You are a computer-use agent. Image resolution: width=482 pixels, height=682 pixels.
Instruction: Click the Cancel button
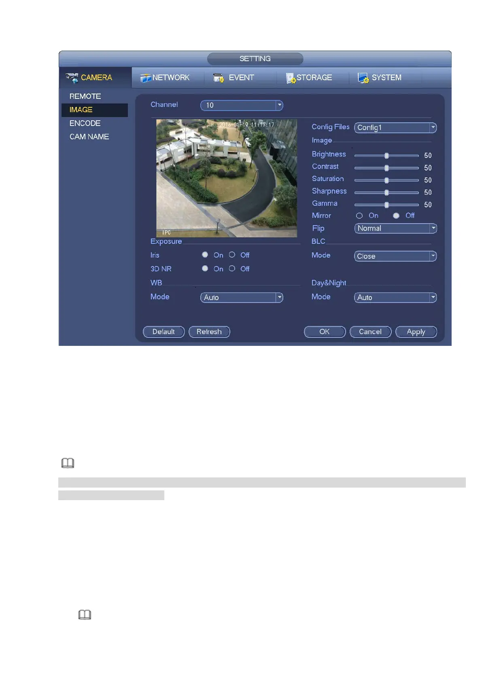coord(370,332)
